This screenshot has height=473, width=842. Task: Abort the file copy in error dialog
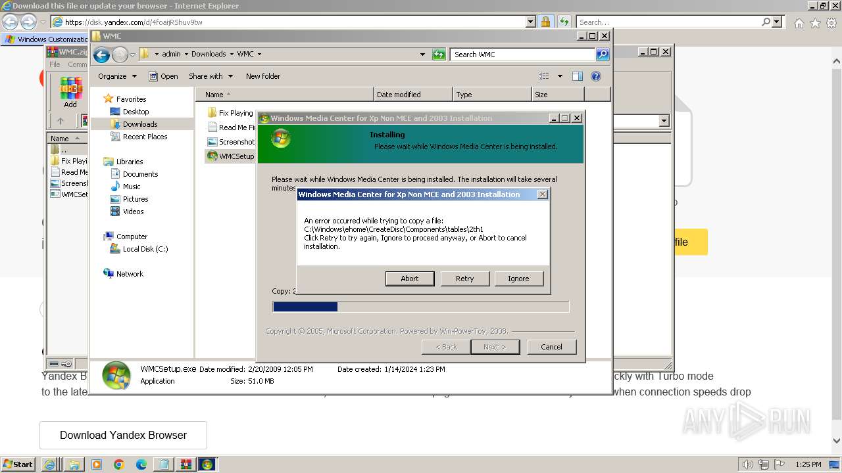pyautogui.click(x=409, y=279)
